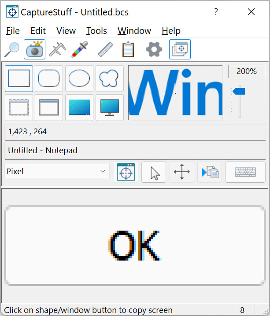Open the View menu

(x=66, y=31)
